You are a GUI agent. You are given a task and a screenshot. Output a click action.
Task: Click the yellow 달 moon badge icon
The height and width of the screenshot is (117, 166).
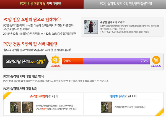pos(156,60)
